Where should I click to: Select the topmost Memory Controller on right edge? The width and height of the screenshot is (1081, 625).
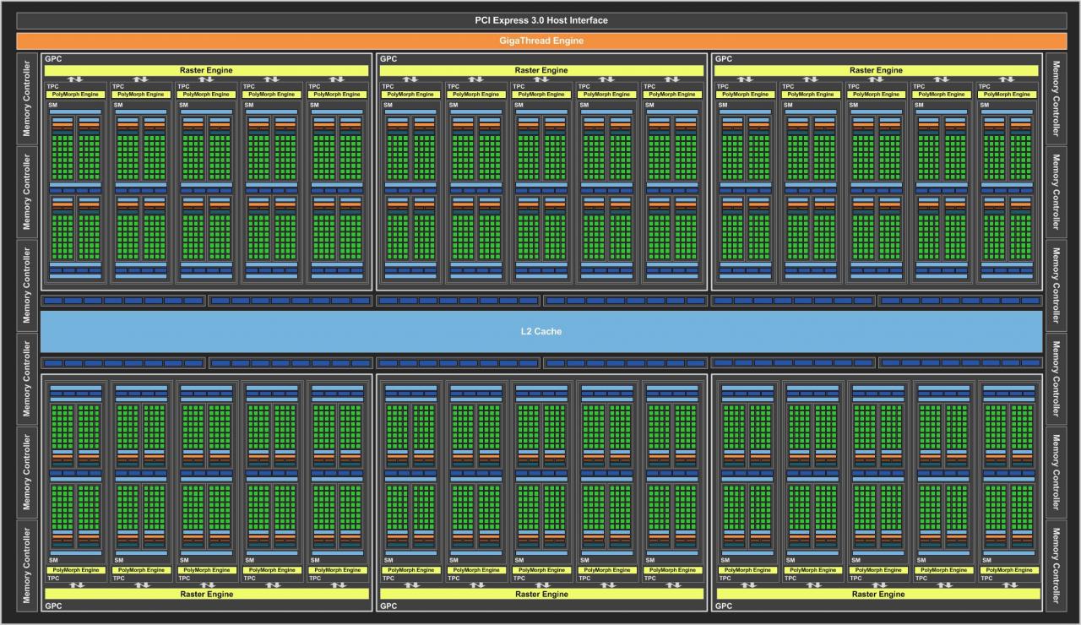[x=1055, y=98]
